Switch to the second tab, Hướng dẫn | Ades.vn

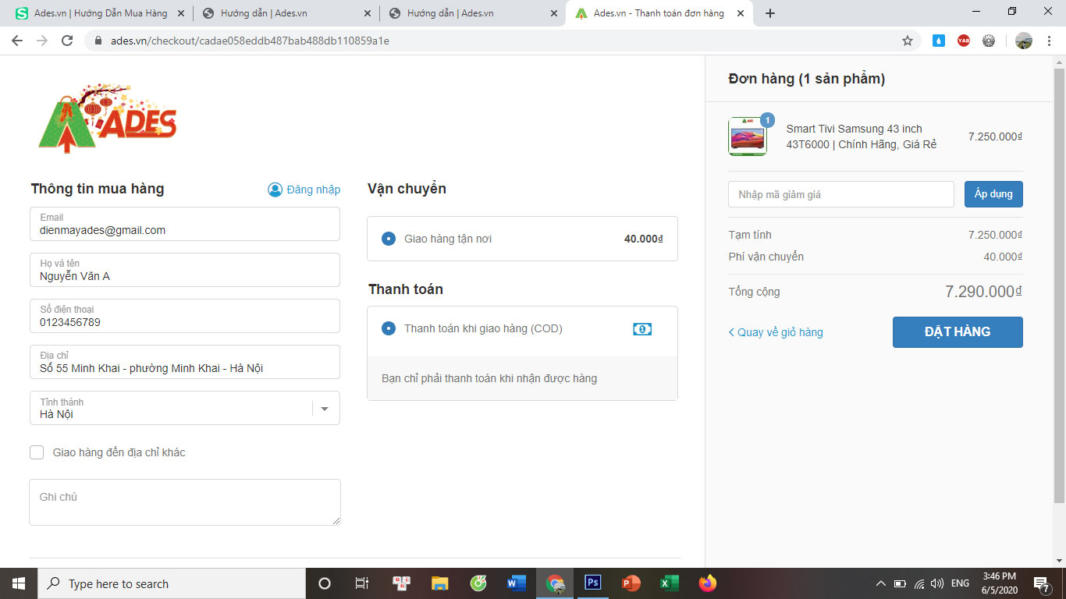[285, 13]
